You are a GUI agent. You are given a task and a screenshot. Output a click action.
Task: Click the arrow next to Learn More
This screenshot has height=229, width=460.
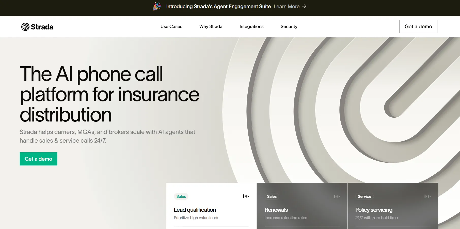[x=304, y=6]
